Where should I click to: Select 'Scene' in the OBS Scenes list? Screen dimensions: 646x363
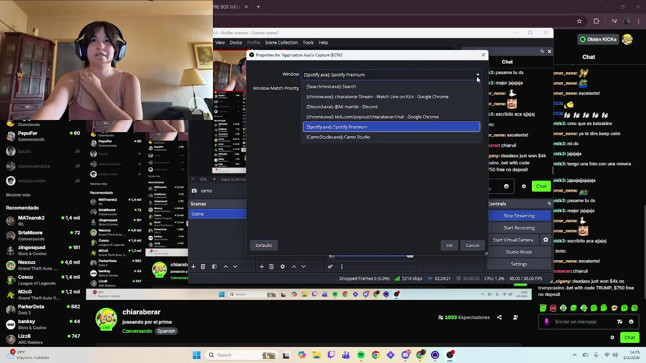218,214
